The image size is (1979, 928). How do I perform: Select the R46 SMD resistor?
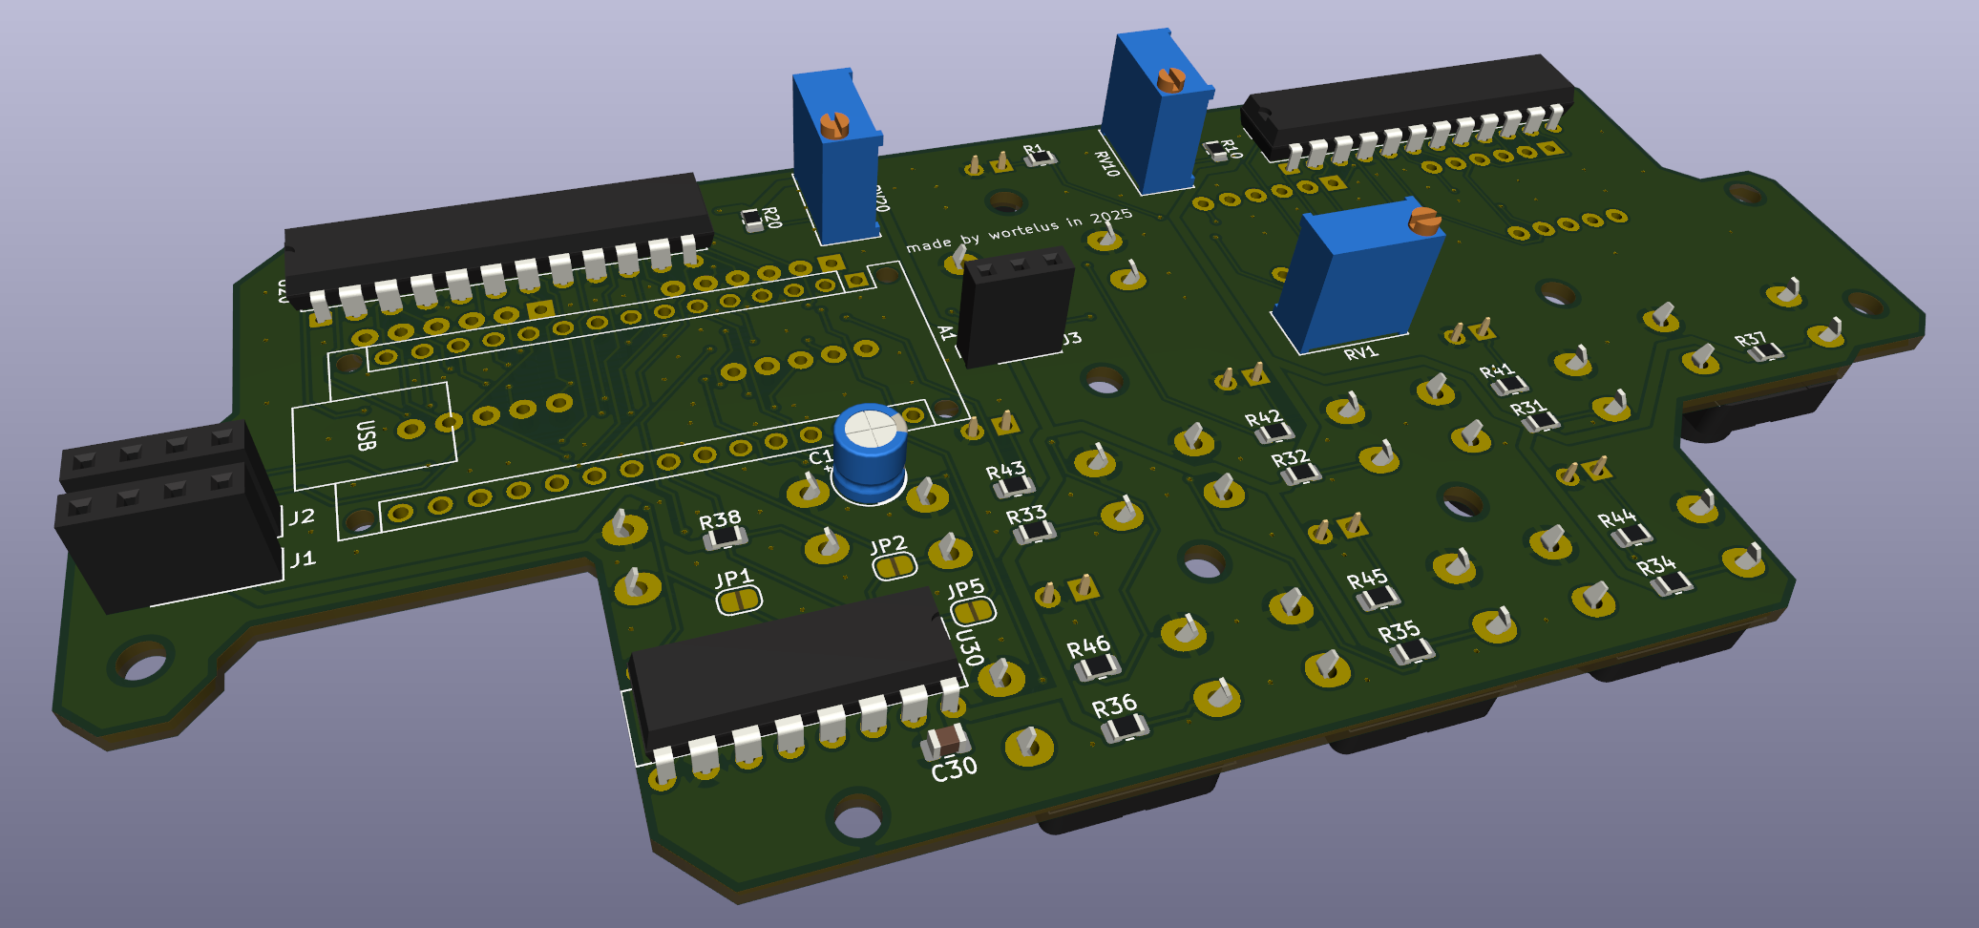(1097, 666)
